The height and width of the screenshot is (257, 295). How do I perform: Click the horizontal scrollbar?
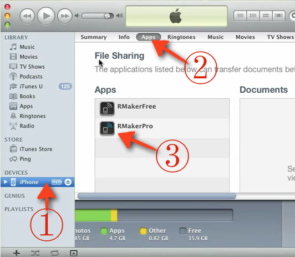coord(157,196)
